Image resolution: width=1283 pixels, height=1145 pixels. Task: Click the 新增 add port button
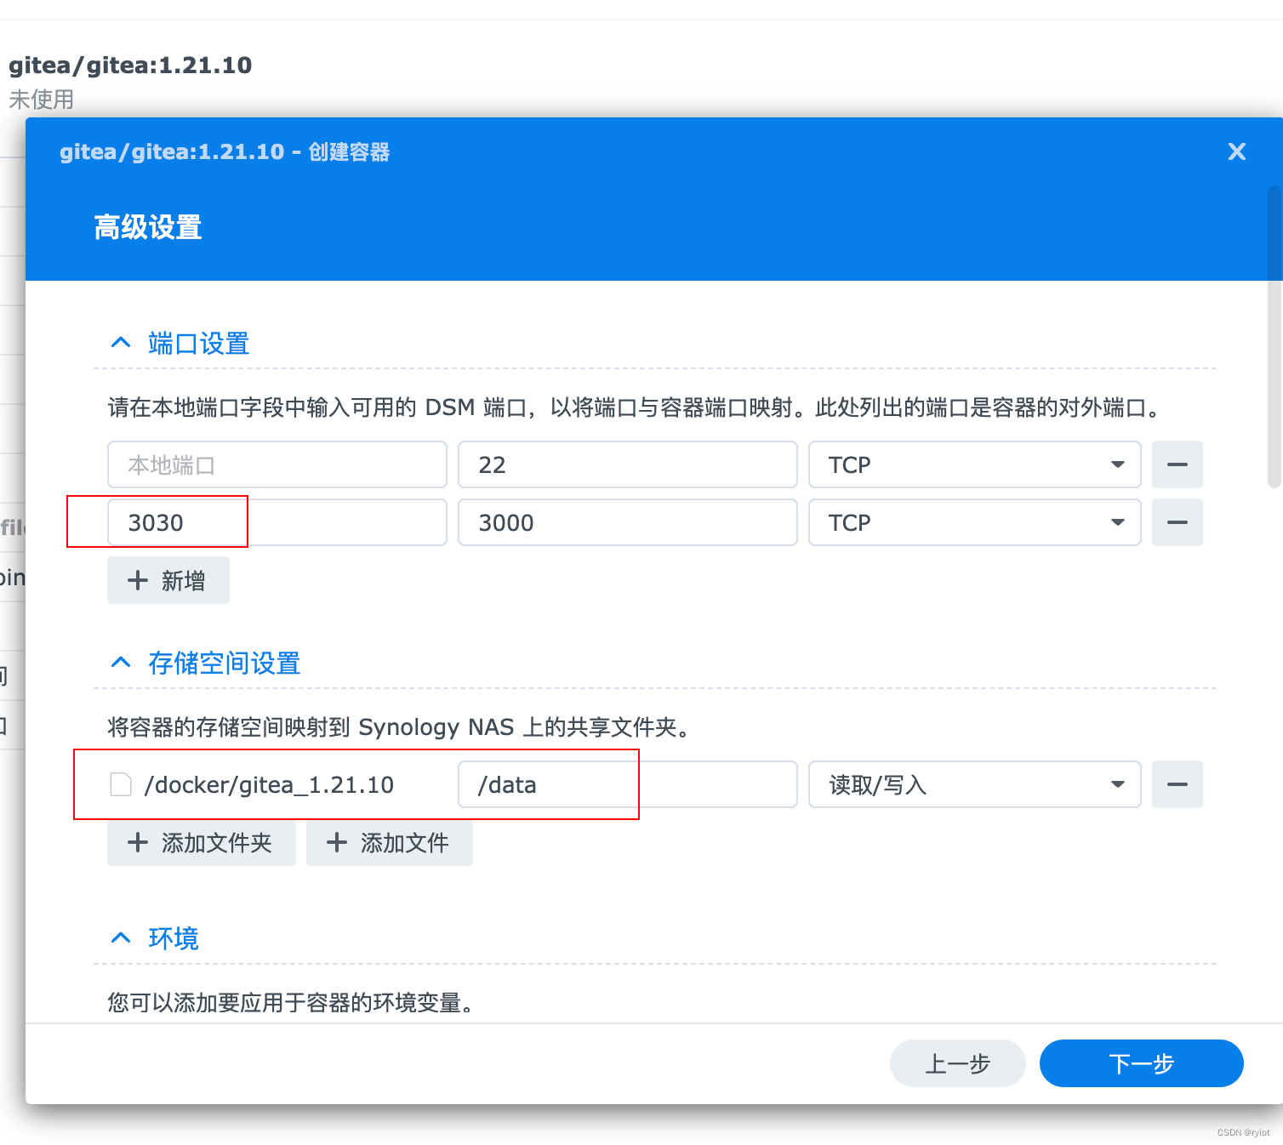point(168,580)
